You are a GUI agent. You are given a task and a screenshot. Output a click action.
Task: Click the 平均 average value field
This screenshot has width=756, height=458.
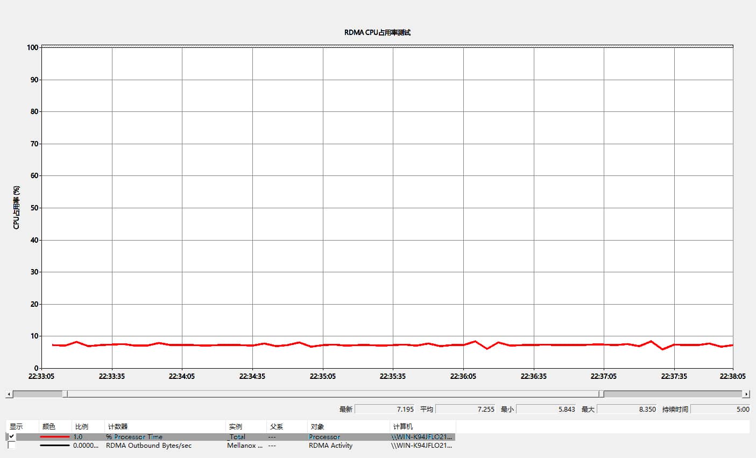click(465, 410)
